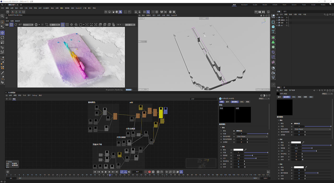Select the 指定 tab in Attributes panel
The height and width of the screenshot is (183, 334).
coord(311,97)
